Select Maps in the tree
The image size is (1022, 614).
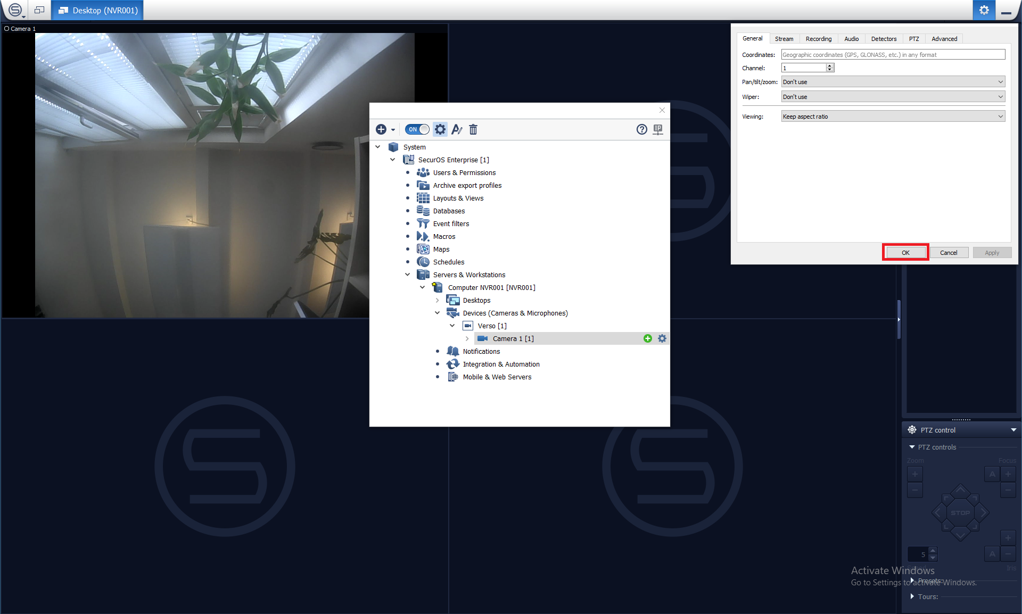(x=441, y=249)
